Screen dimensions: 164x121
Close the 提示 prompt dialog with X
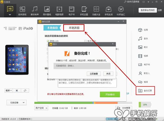coord(113,44)
